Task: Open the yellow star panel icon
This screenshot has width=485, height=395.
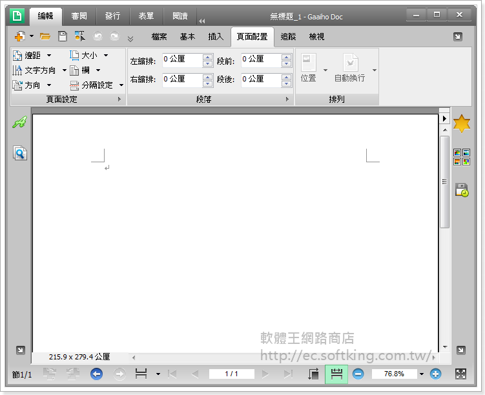Action: 461,123
